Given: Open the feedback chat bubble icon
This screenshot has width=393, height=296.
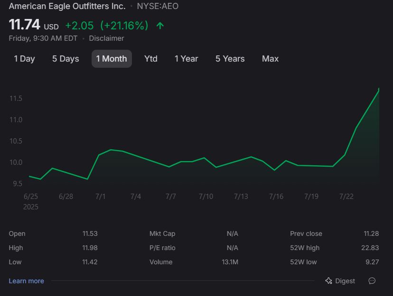Looking at the screenshot, I should (x=372, y=281).
